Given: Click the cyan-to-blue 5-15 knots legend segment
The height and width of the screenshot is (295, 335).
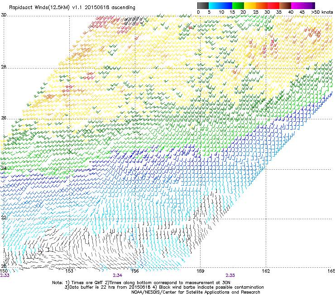Looking at the screenshot, I should pos(220,5).
